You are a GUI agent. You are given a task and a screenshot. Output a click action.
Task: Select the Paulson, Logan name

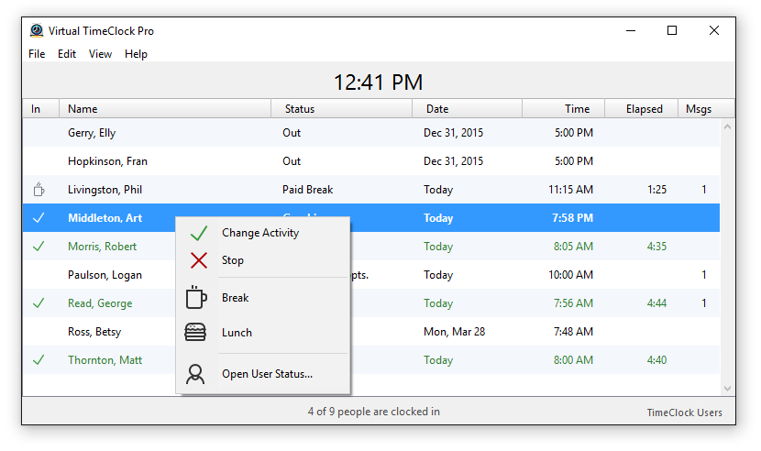coord(105,275)
